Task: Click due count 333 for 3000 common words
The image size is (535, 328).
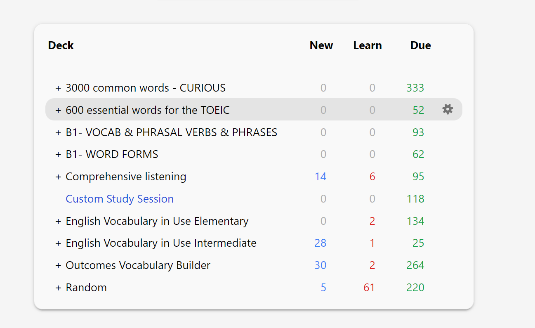Action: coord(415,88)
